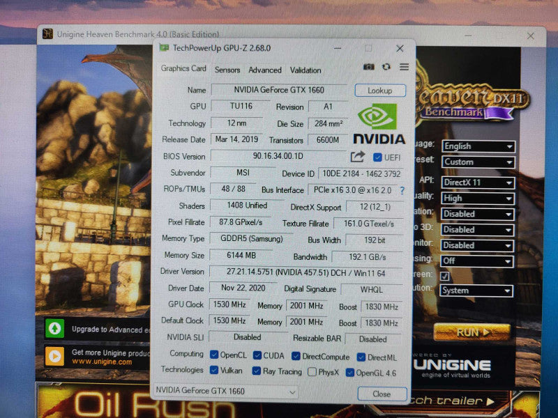
Task: Switch to the Advanced tab
Action: click(265, 70)
